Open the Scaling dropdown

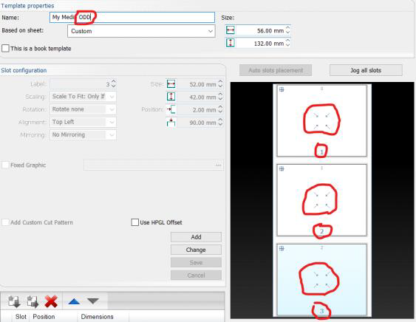tap(83, 97)
